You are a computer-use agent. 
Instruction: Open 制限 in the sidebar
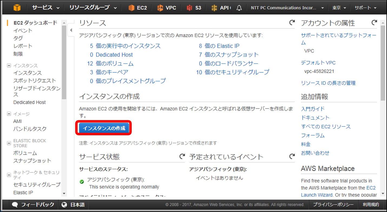coord(18,54)
